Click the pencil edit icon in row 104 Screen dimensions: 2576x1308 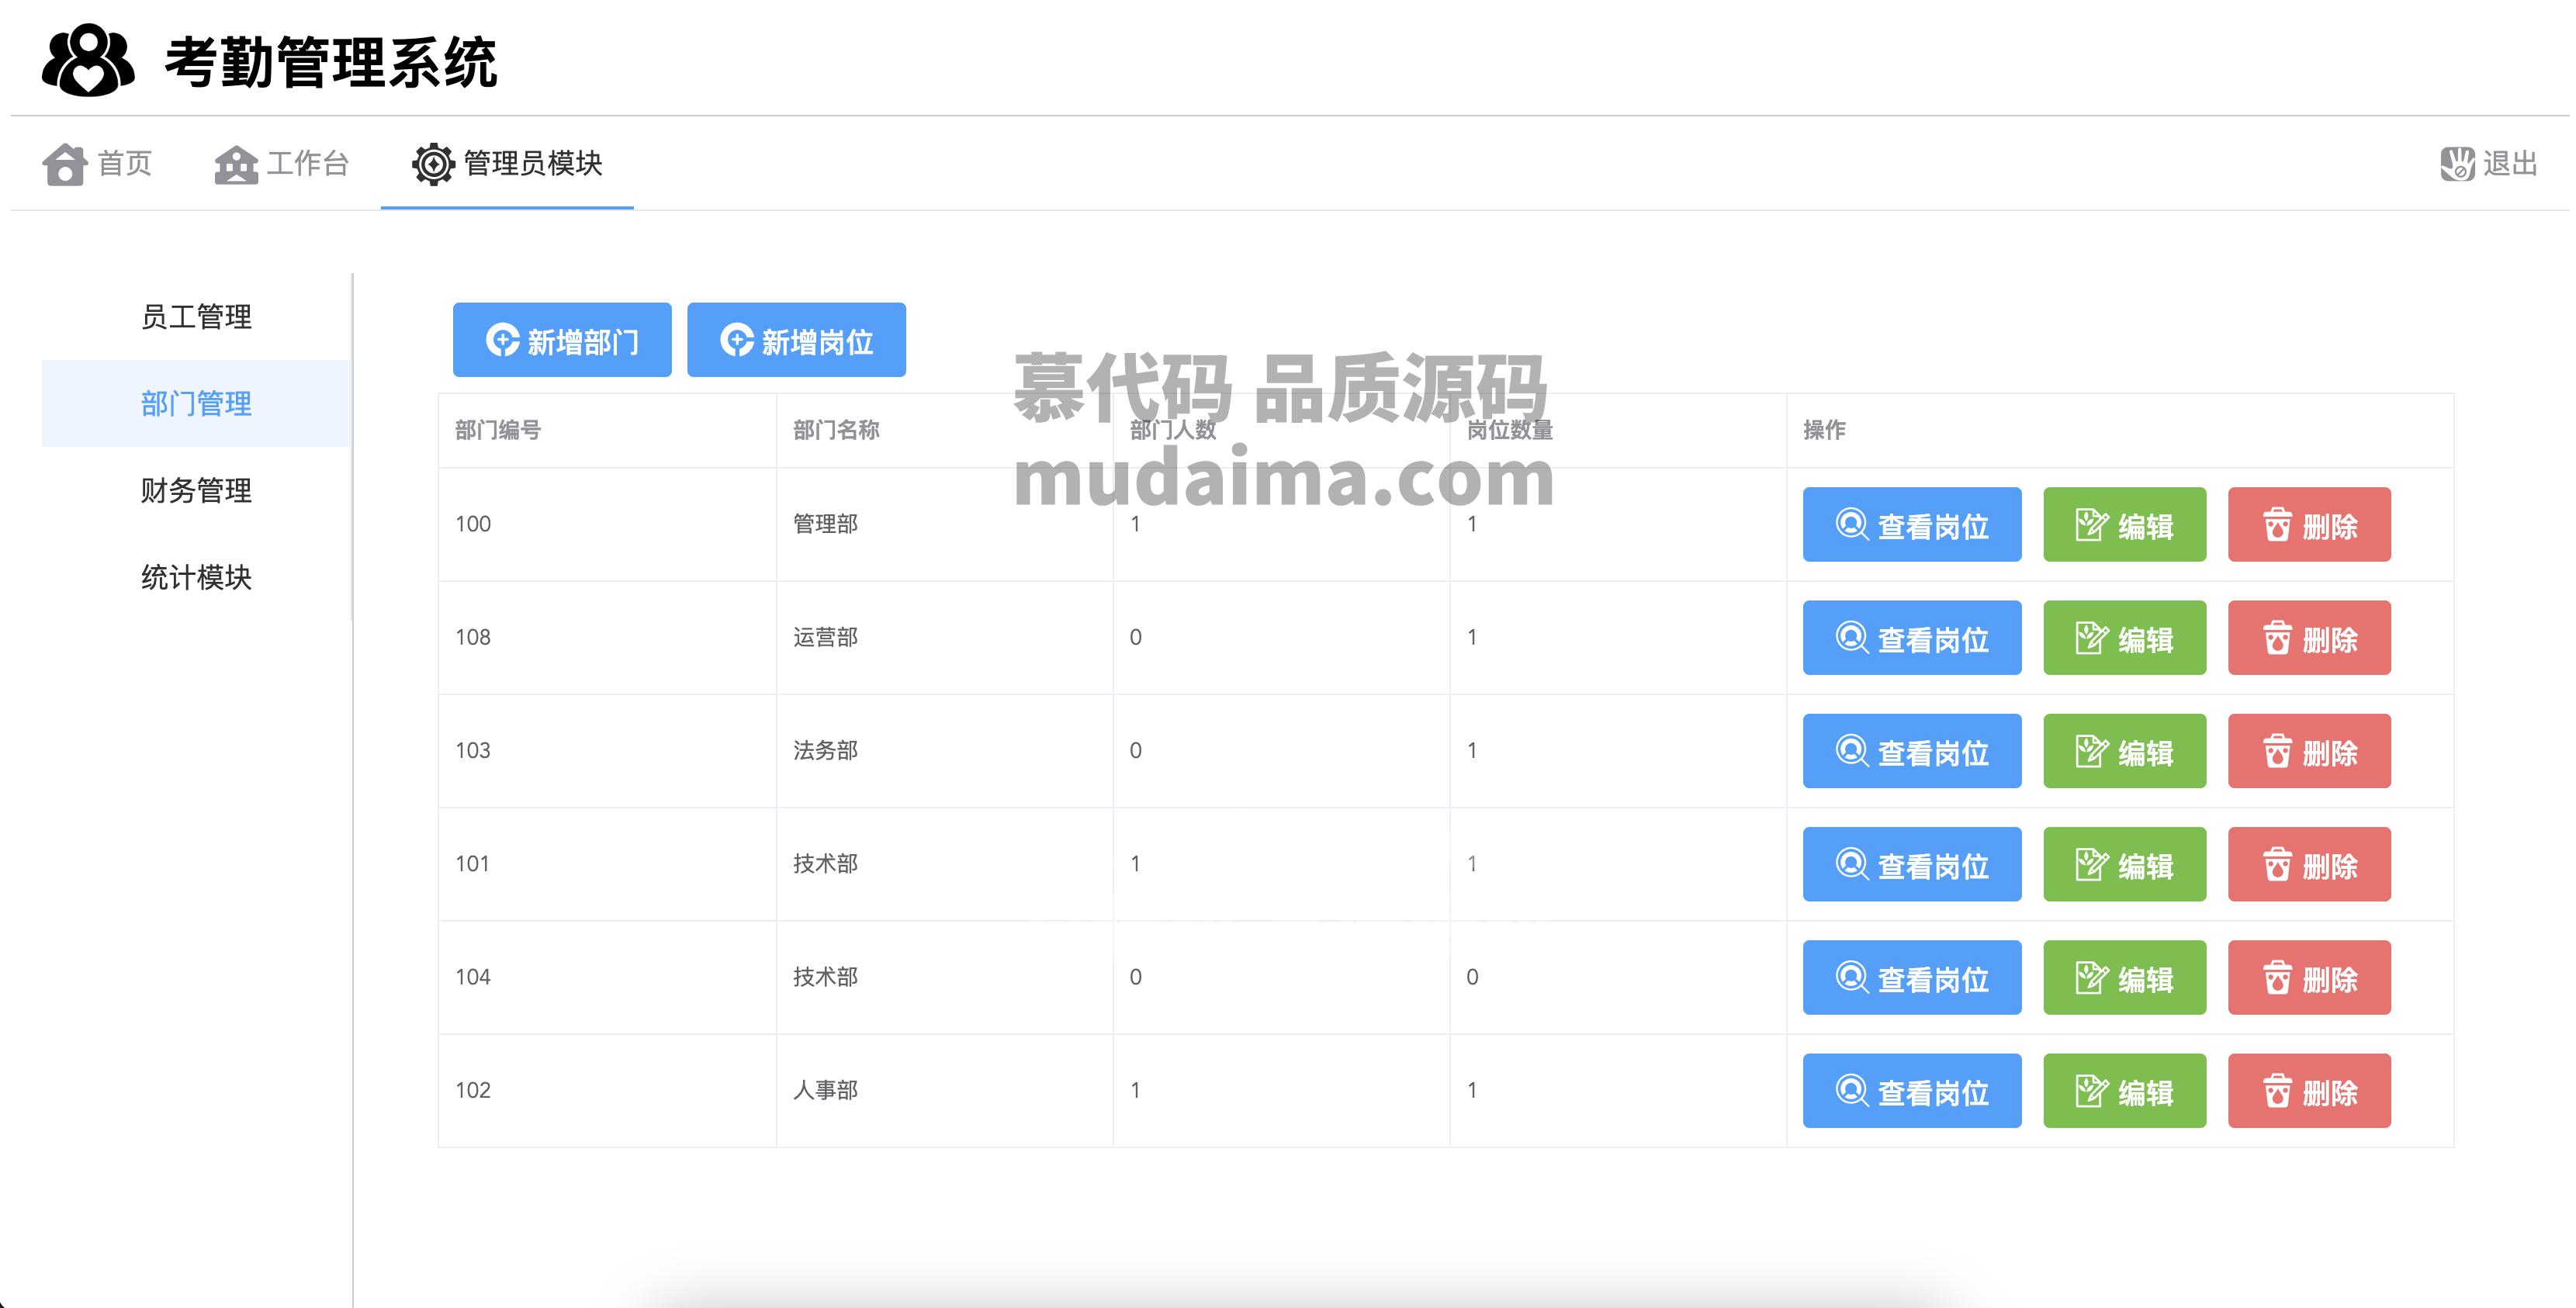pos(2092,977)
